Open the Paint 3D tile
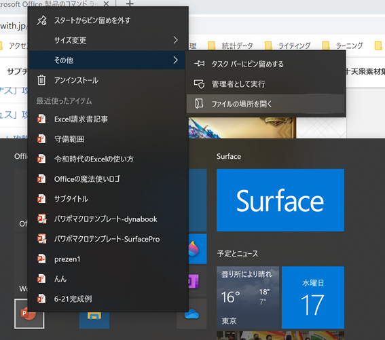Image resolution: width=385 pixels, height=340 pixels. pyautogui.click(x=198, y=248)
